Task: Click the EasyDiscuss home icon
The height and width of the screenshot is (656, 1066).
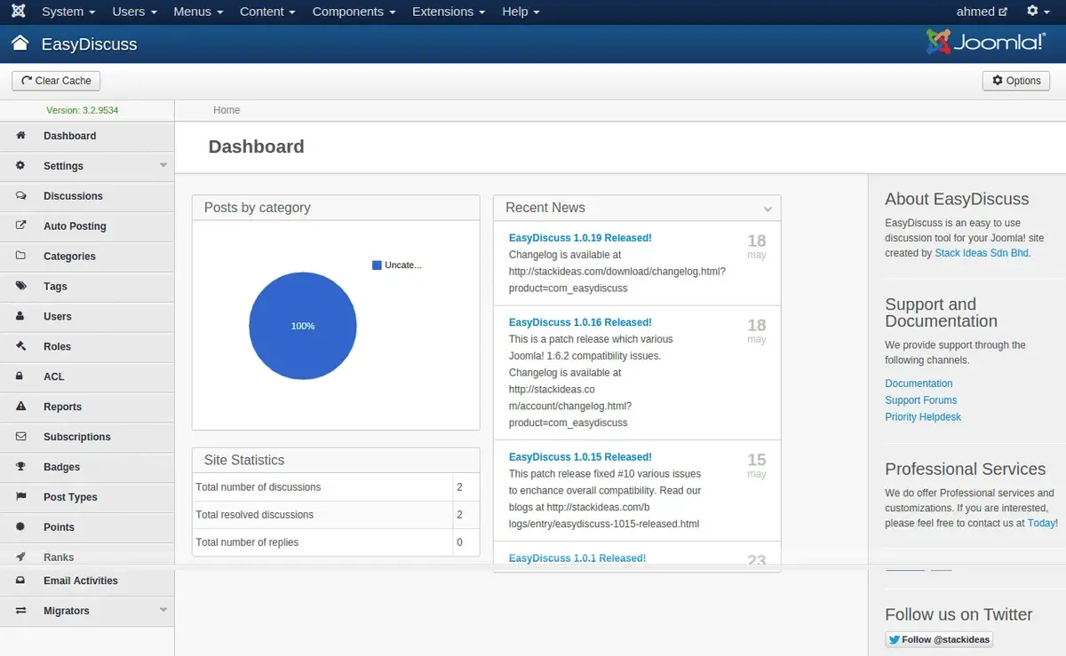Action: point(20,43)
